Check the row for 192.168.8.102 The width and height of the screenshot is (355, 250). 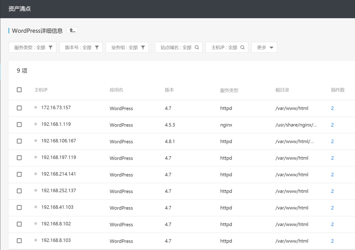tap(19, 224)
